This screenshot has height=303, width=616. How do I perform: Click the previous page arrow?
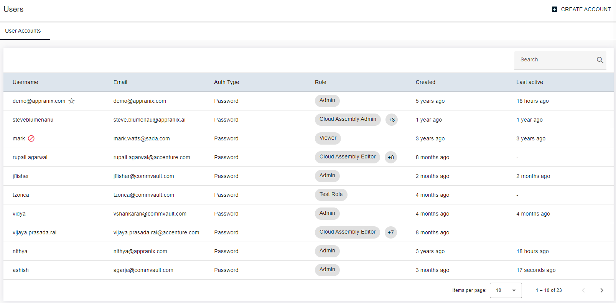(583, 290)
